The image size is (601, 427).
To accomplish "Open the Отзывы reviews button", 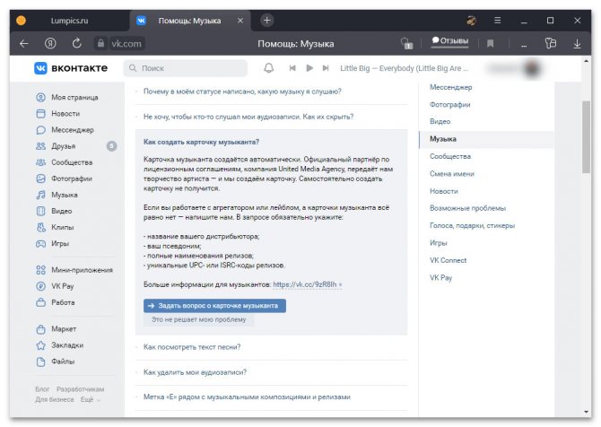I will pyautogui.click(x=450, y=40).
